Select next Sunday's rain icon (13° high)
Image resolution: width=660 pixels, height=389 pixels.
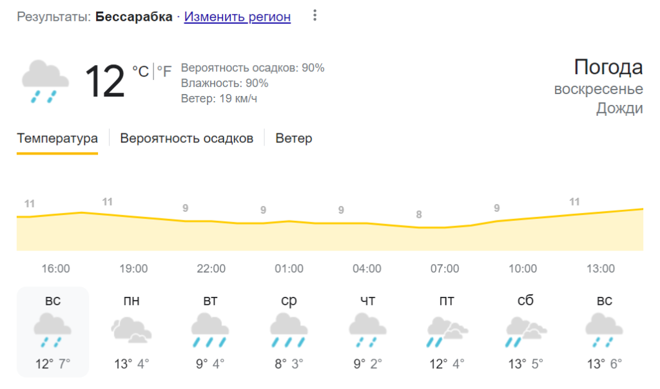(604, 330)
